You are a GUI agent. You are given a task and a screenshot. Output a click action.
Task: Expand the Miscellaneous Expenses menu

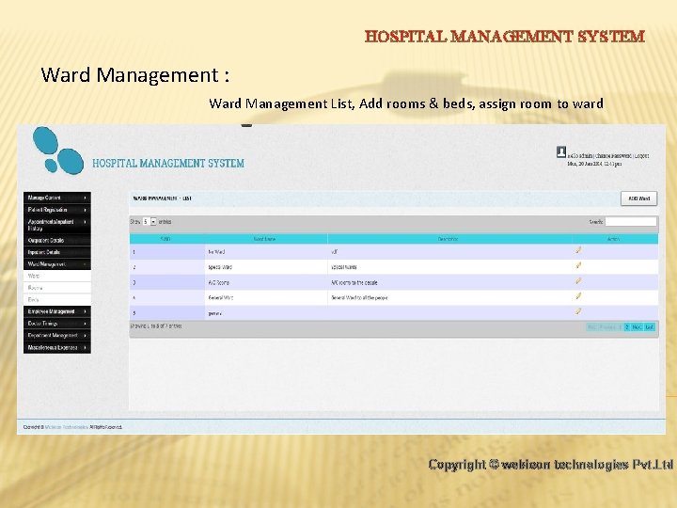coord(57,347)
